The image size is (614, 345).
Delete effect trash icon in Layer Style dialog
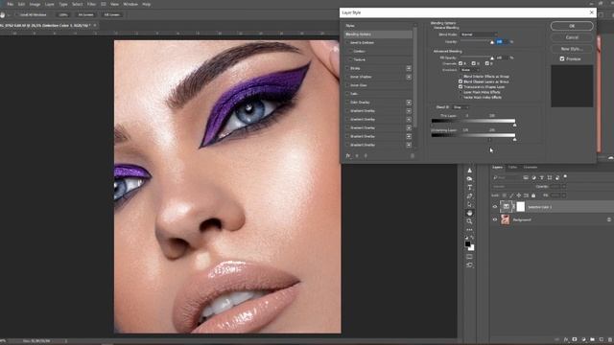click(413, 155)
